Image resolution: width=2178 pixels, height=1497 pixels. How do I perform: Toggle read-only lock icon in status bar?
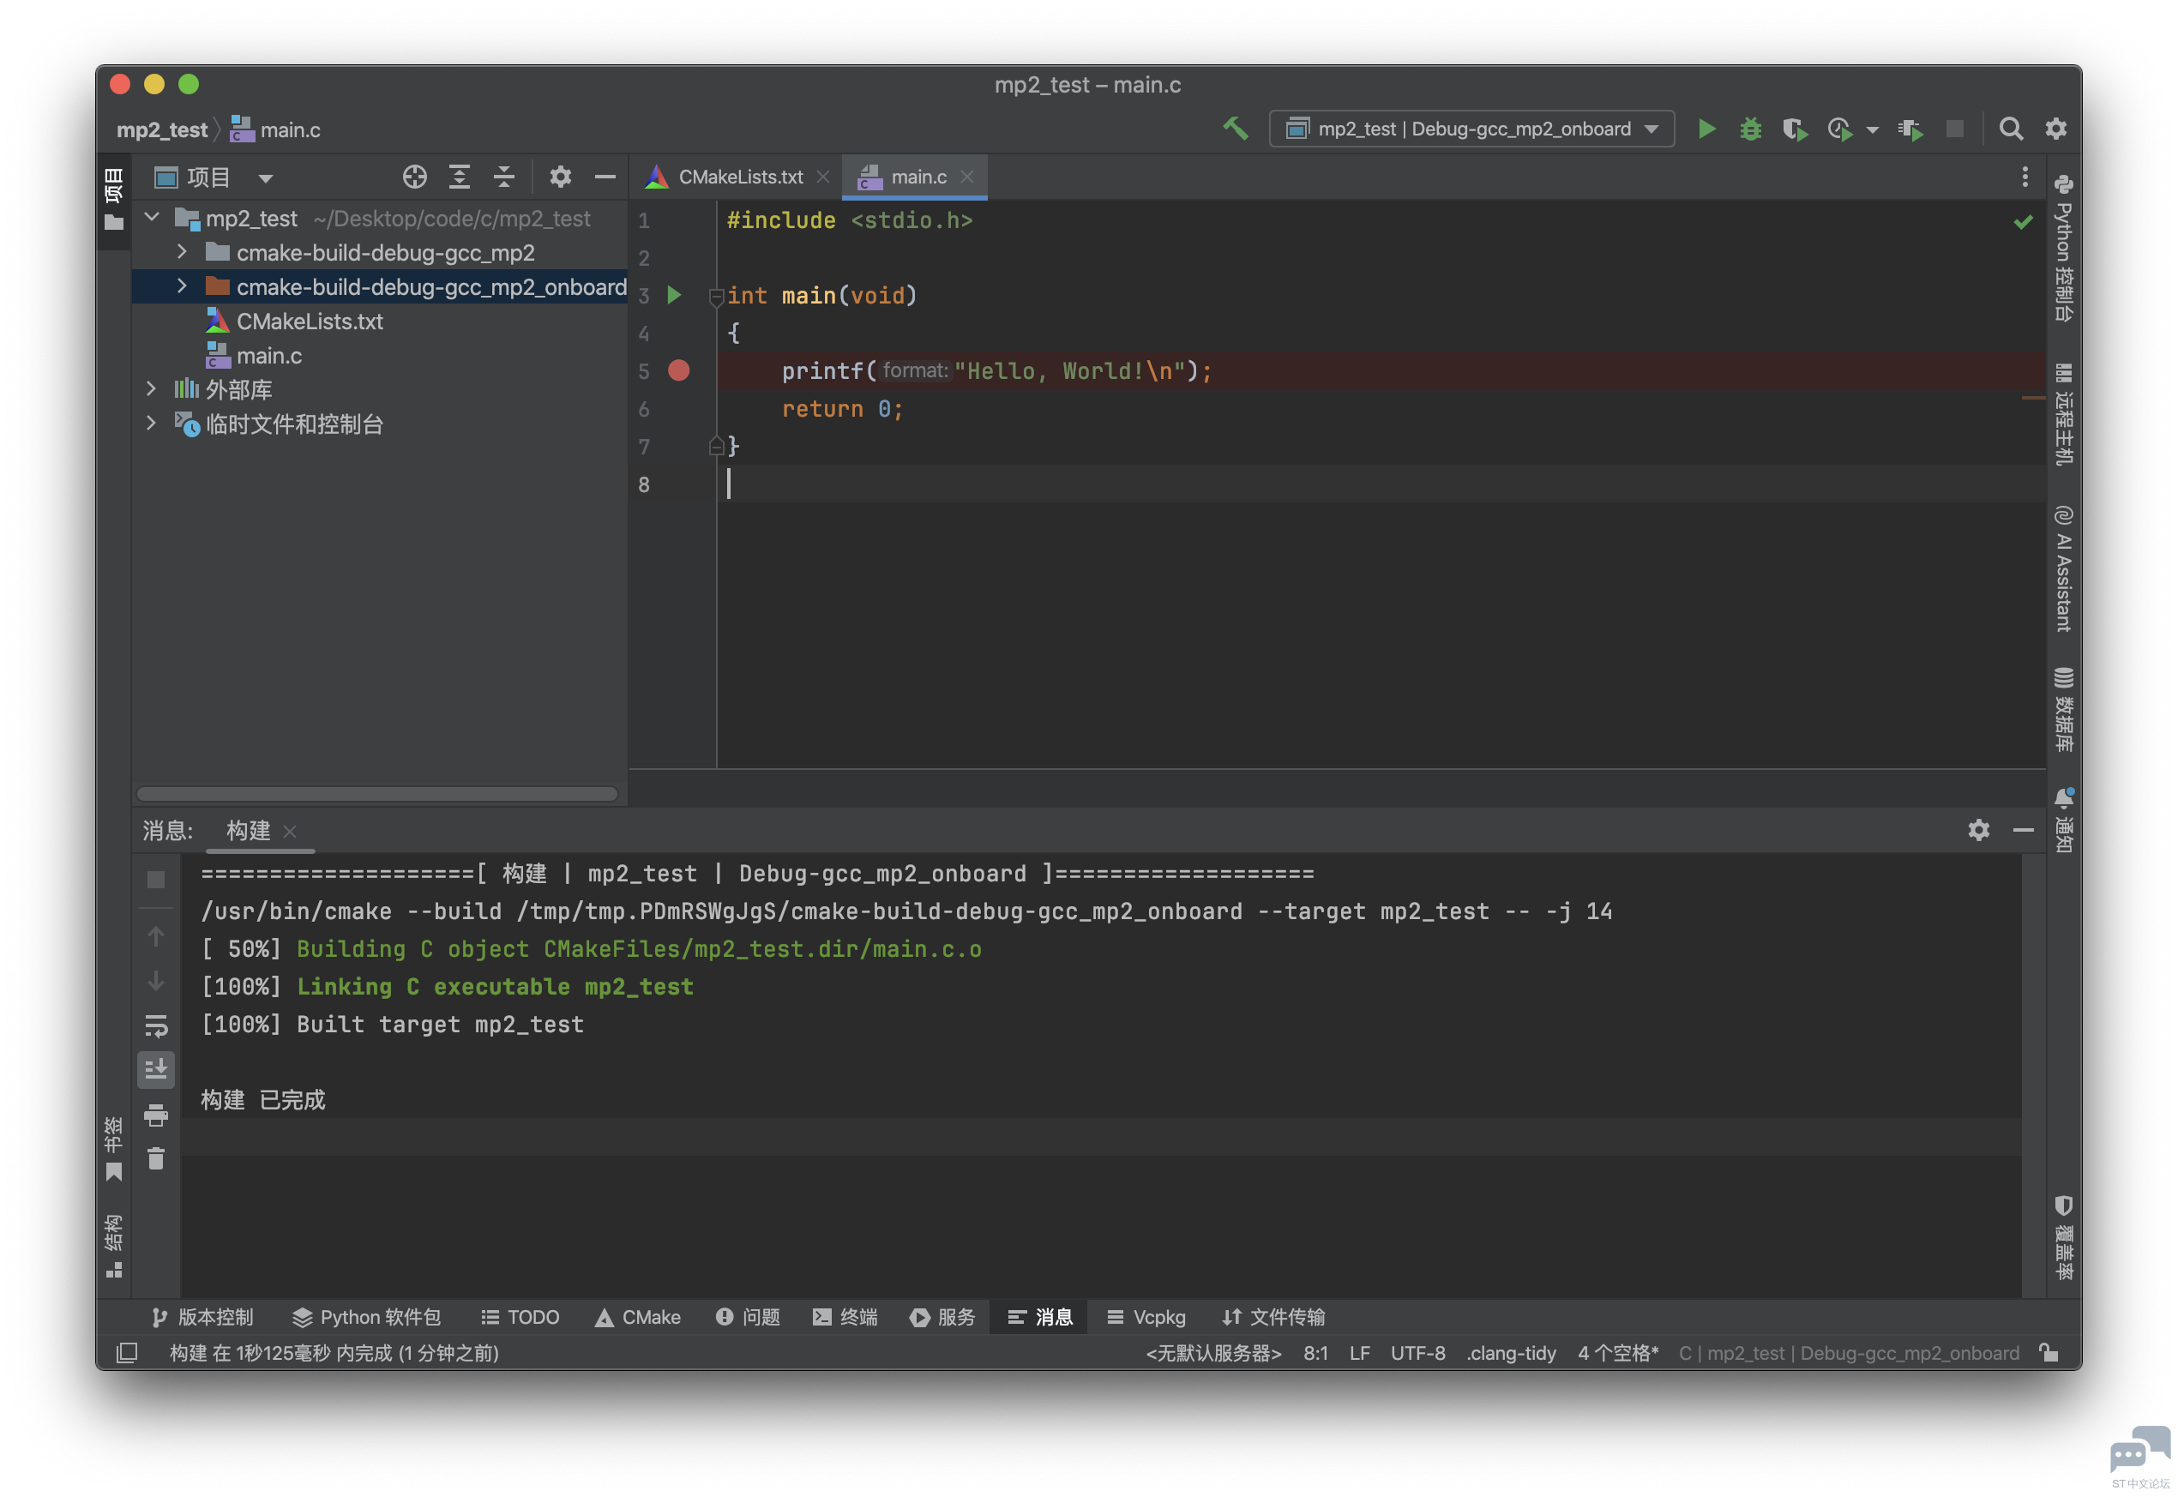point(2049,1351)
